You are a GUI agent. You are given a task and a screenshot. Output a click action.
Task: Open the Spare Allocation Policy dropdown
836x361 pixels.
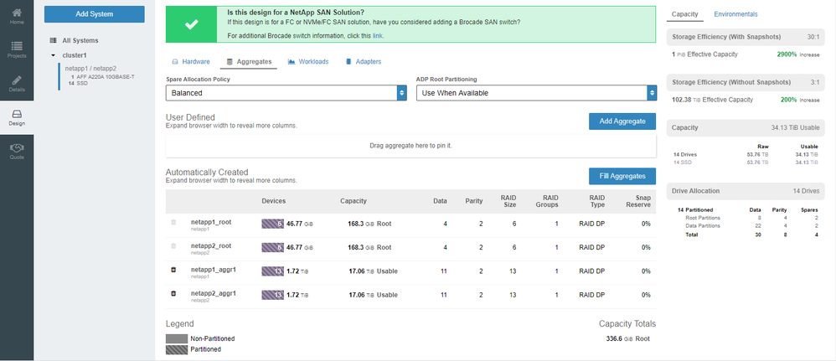click(286, 93)
